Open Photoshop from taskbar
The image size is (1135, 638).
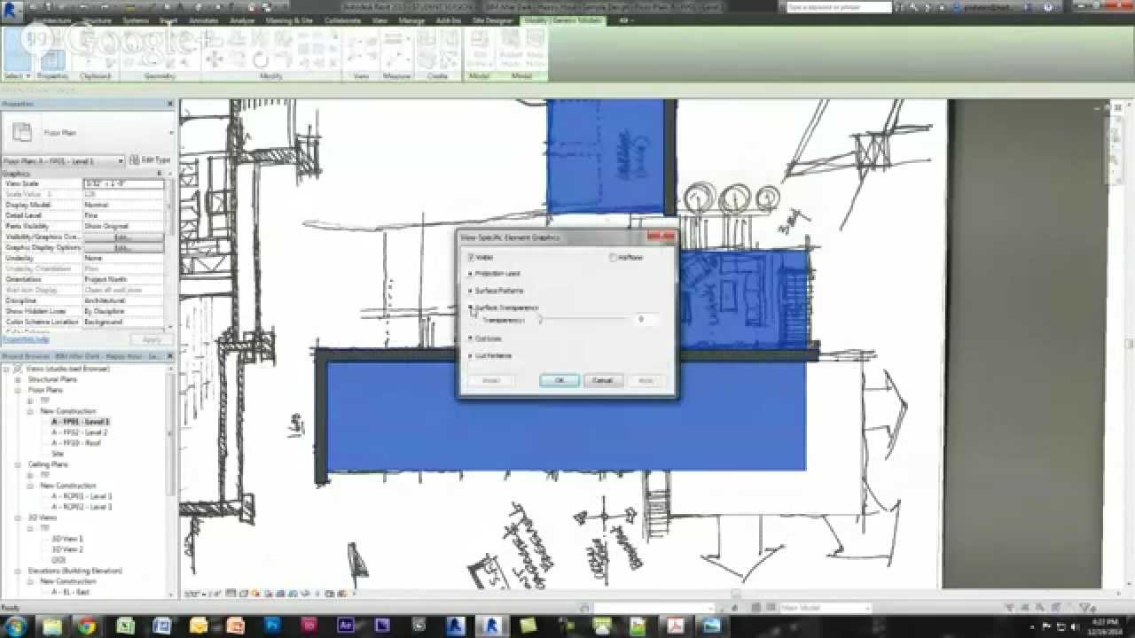point(272,626)
